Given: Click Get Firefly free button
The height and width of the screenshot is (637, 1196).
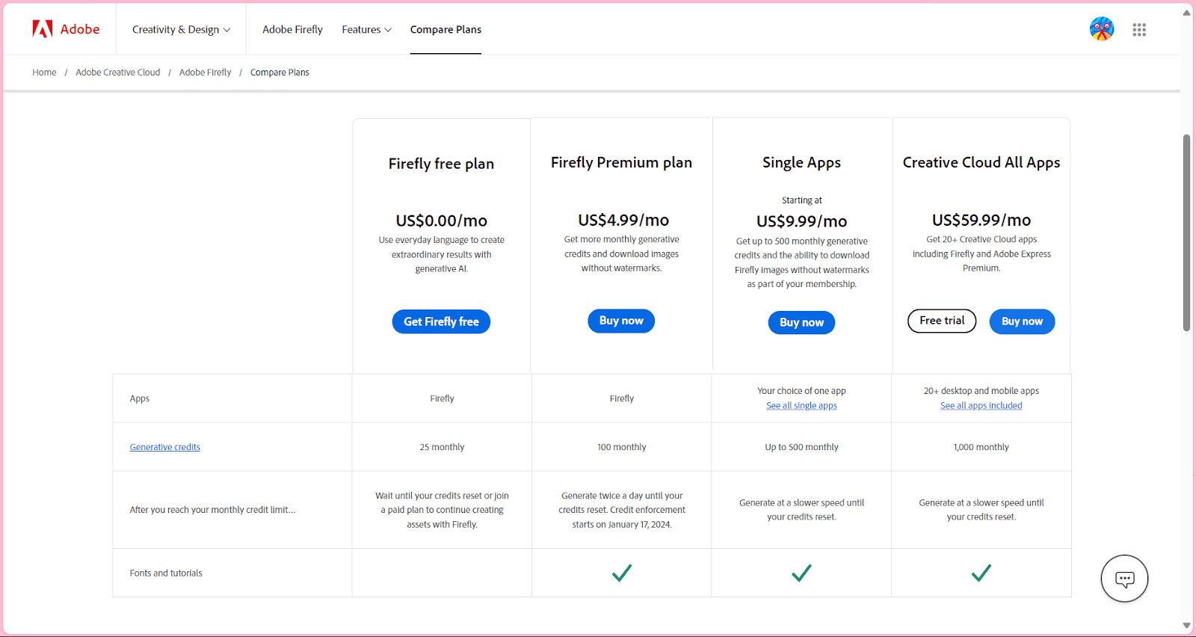Looking at the screenshot, I should [441, 321].
